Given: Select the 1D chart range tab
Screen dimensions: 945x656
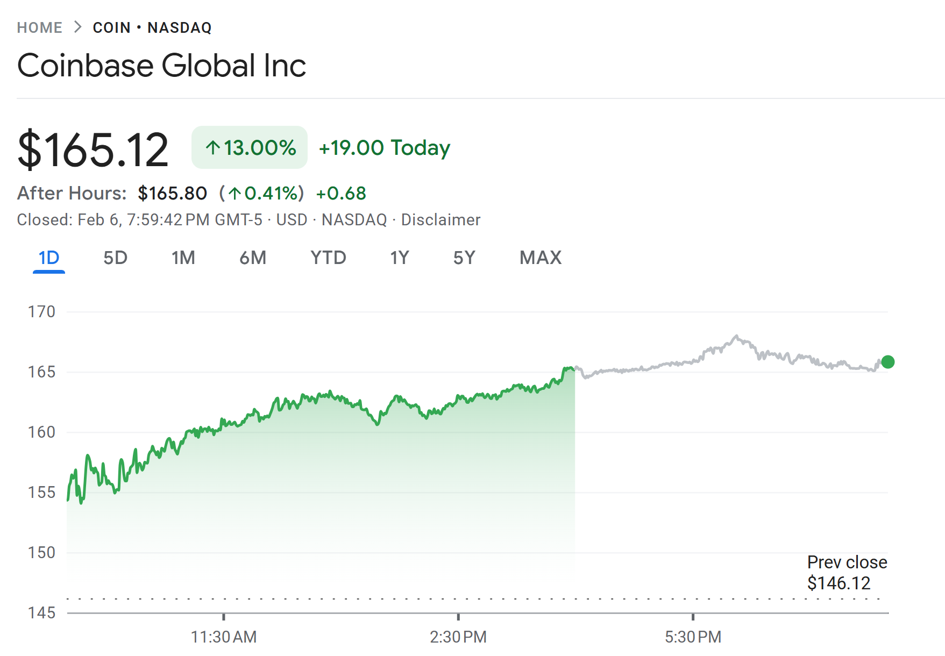Looking at the screenshot, I should coord(49,258).
